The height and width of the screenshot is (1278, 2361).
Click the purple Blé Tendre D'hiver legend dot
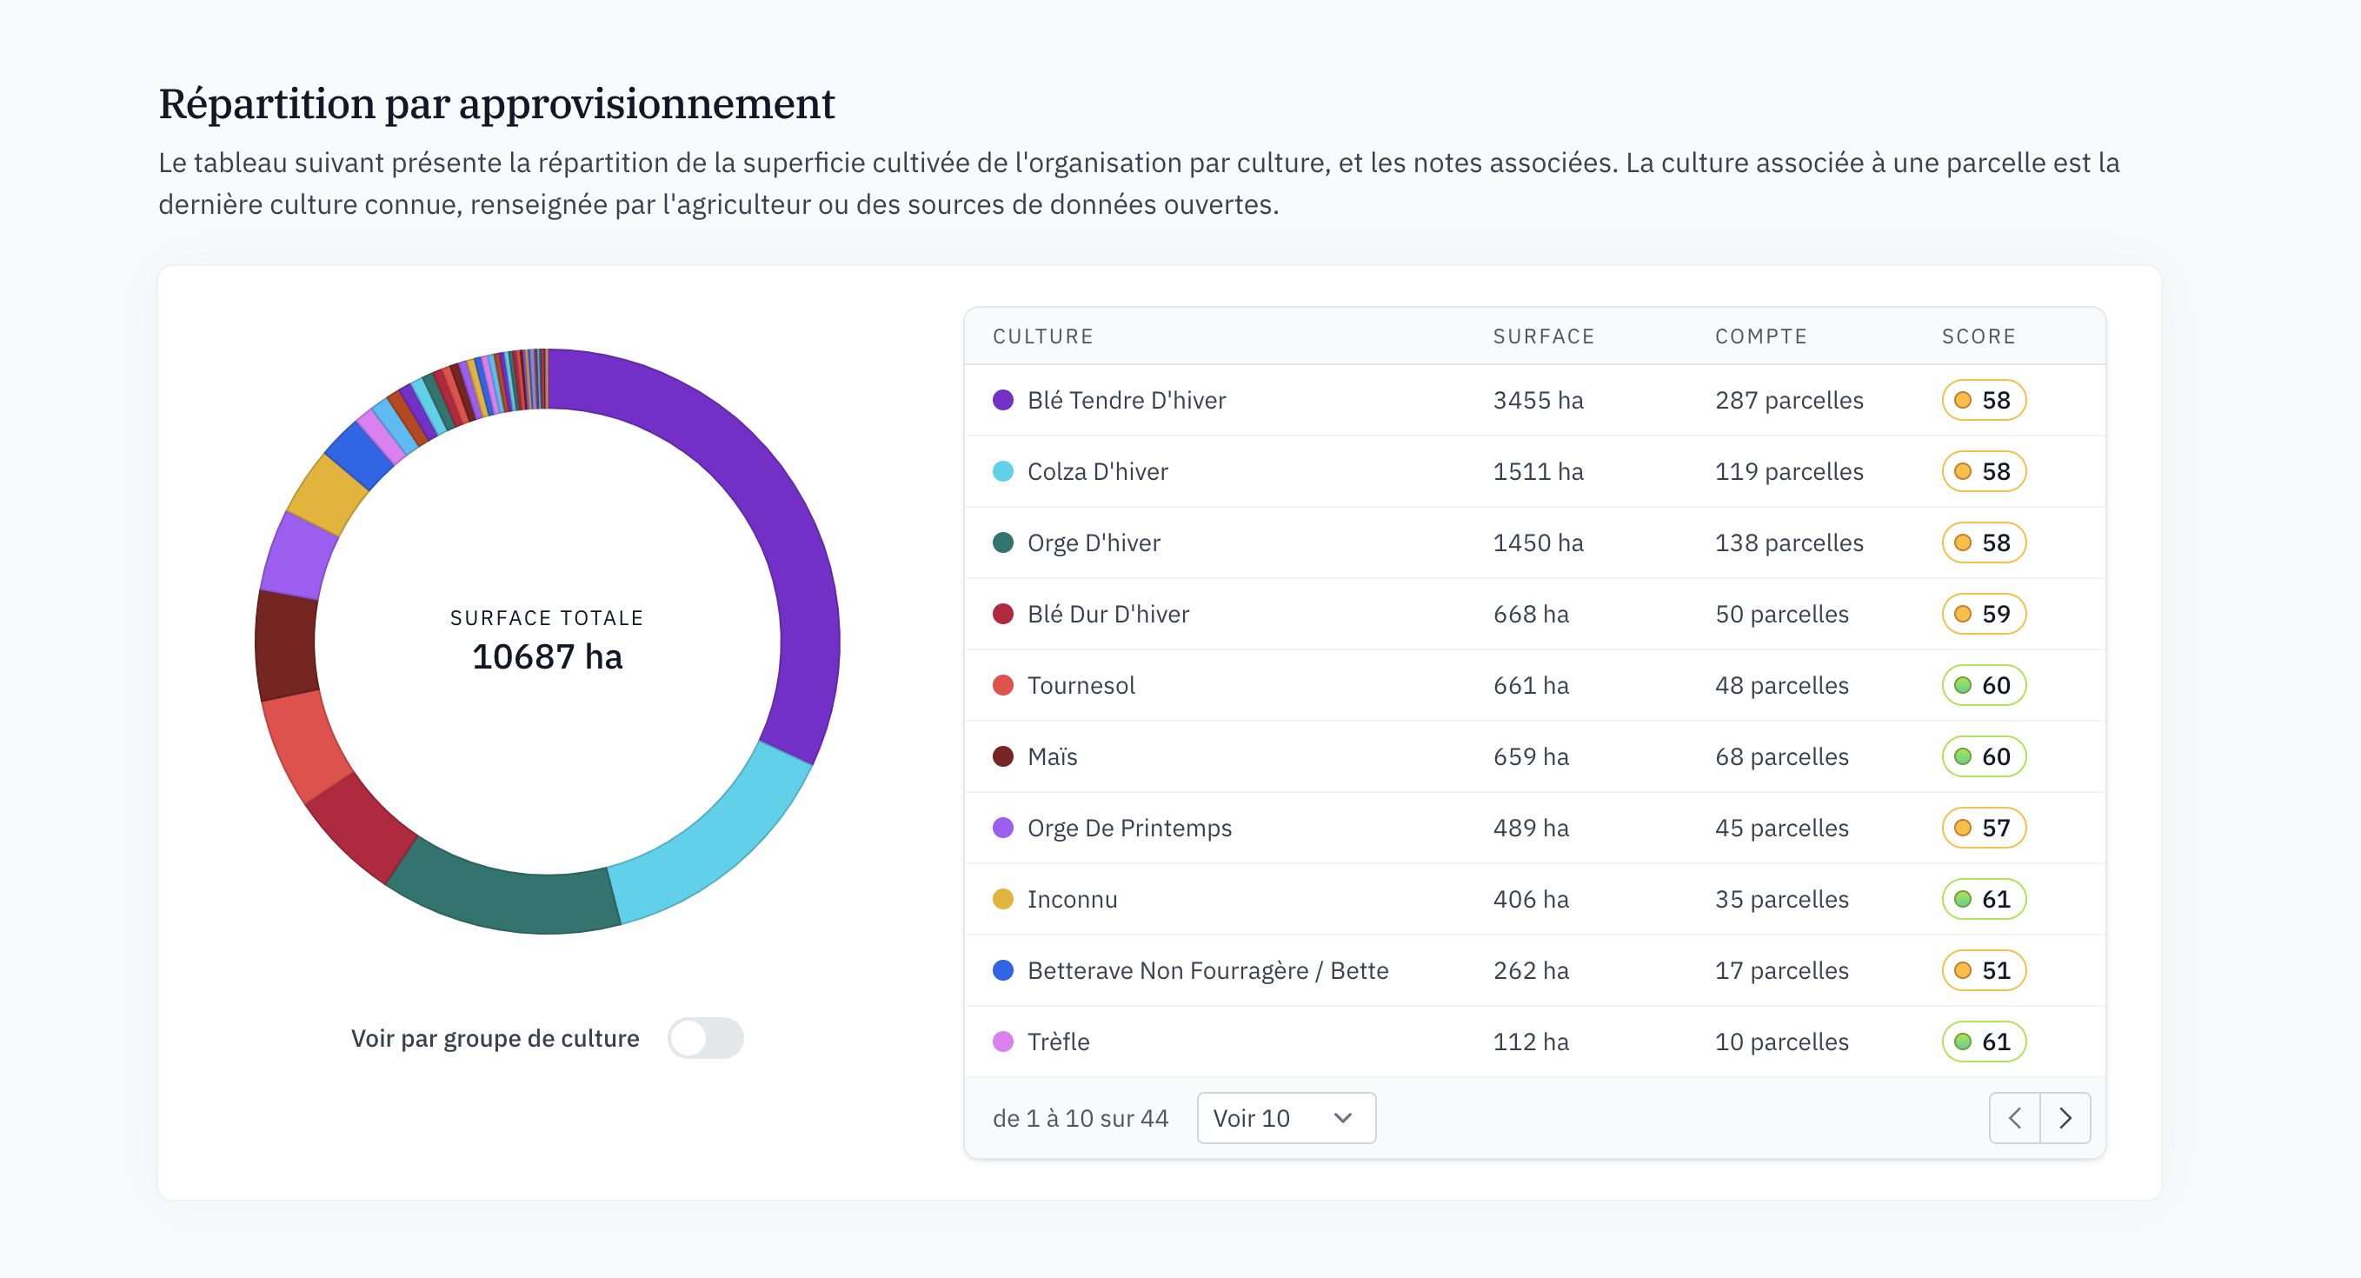click(1002, 400)
